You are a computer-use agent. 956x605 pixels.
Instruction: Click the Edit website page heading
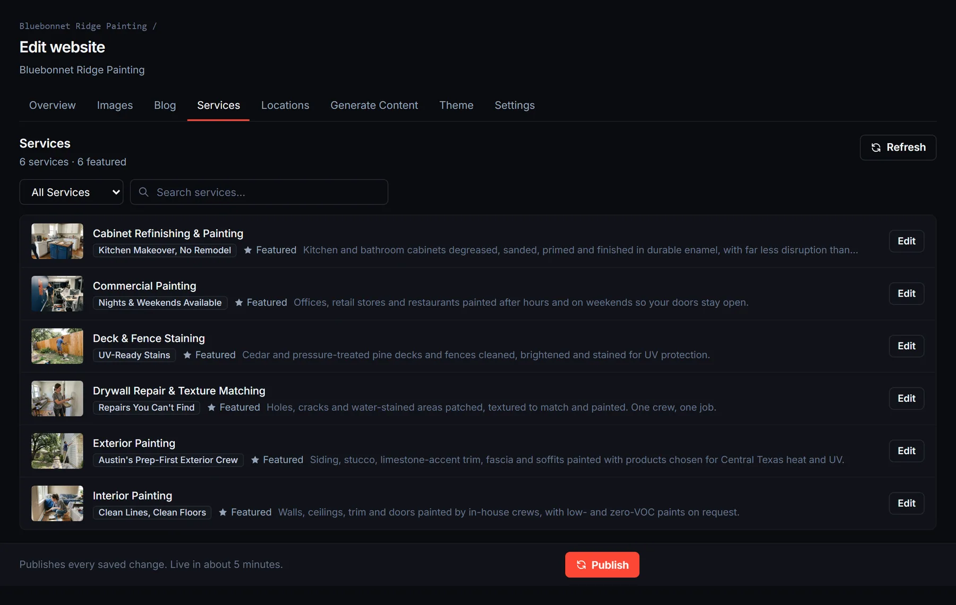62,47
